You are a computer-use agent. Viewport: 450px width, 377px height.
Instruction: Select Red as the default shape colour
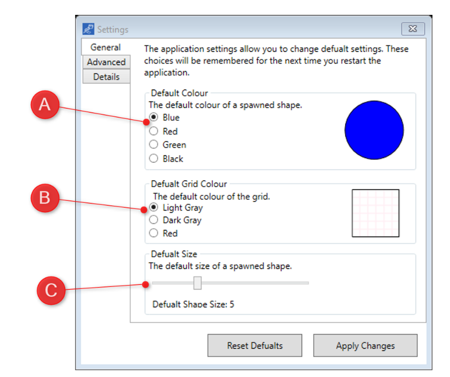[x=153, y=131]
